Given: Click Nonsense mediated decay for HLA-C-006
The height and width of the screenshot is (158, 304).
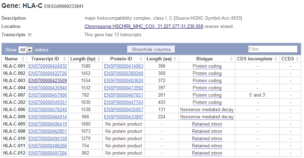Looking at the screenshot, I should click(207, 109).
